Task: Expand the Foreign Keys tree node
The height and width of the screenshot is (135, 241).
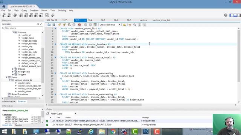Action: (13, 72)
